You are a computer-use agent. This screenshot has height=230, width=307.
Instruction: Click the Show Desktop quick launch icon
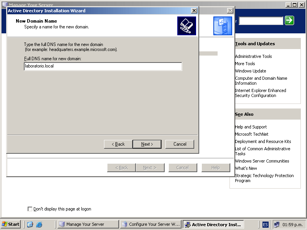[30, 225]
